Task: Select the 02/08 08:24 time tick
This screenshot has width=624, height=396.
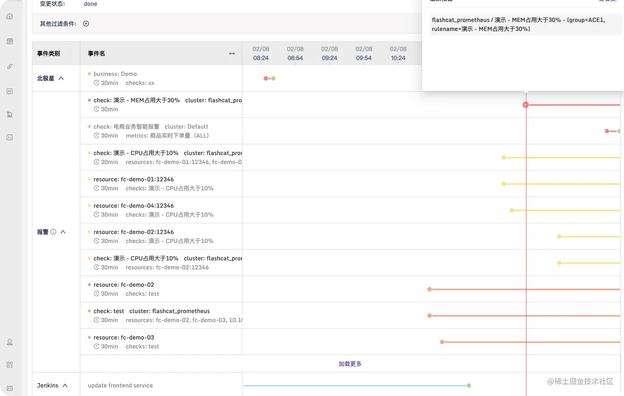Action: (261, 53)
